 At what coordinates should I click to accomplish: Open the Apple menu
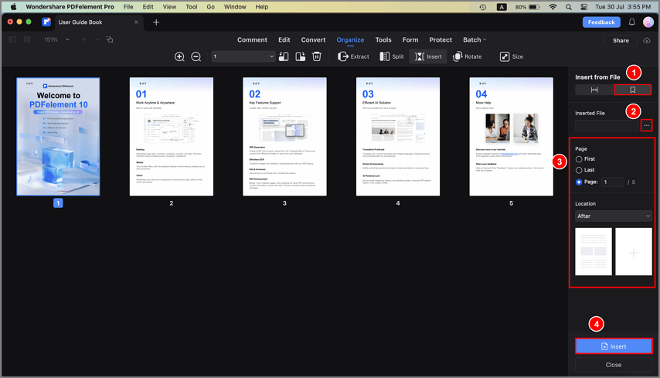[x=13, y=7]
